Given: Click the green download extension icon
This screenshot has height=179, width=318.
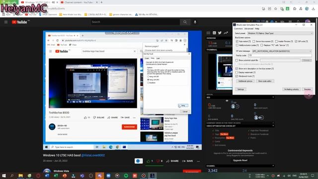Looking at the screenshot, I should (288, 9).
